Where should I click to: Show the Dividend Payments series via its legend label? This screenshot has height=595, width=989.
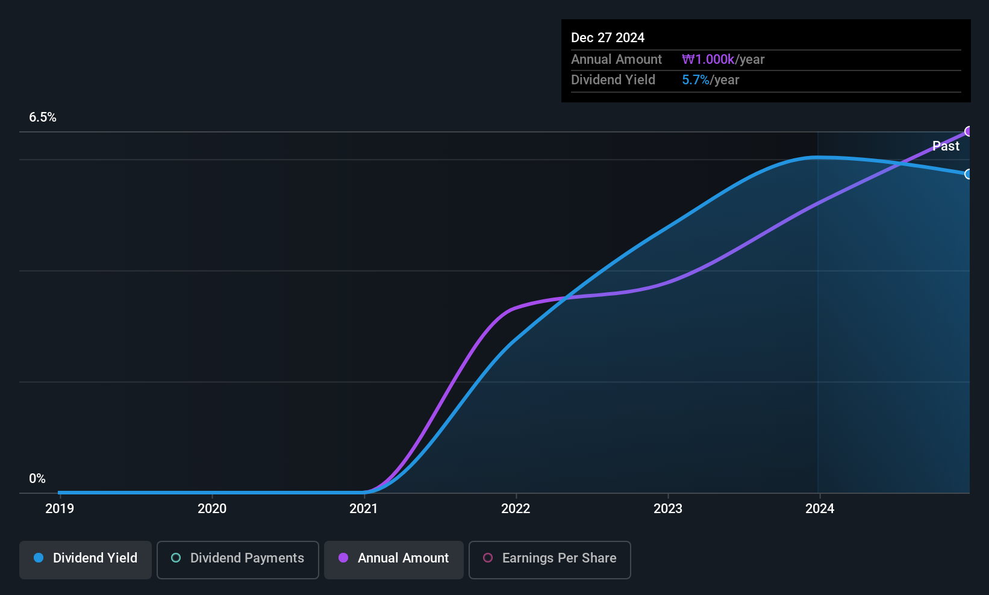point(247,558)
